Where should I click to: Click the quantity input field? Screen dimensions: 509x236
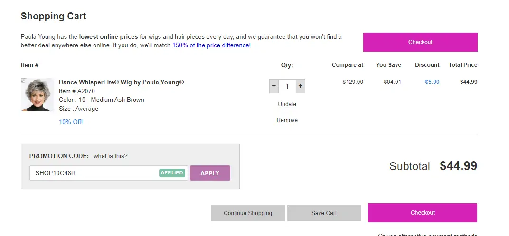[287, 87]
